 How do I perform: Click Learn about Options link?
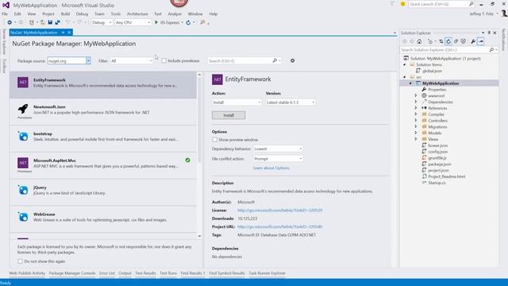271,168
